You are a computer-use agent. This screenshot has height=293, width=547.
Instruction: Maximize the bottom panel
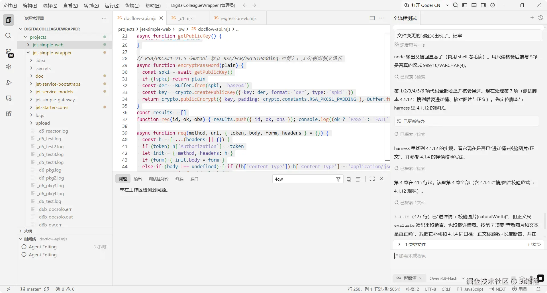[x=372, y=179]
